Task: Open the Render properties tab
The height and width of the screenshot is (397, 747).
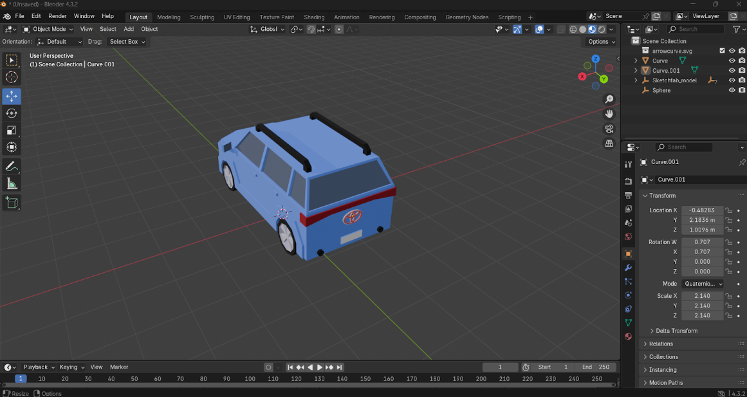Action: [629, 181]
